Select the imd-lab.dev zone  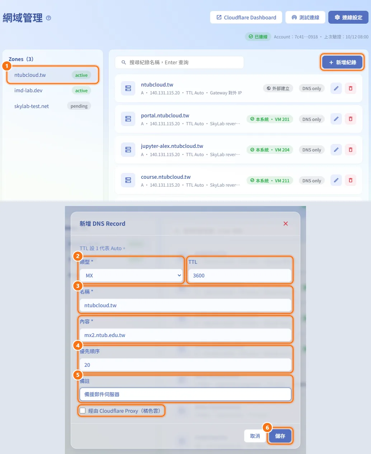52,90
